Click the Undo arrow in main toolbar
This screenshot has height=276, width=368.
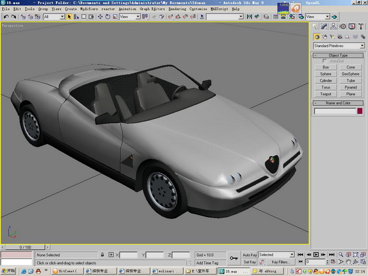[6, 17]
